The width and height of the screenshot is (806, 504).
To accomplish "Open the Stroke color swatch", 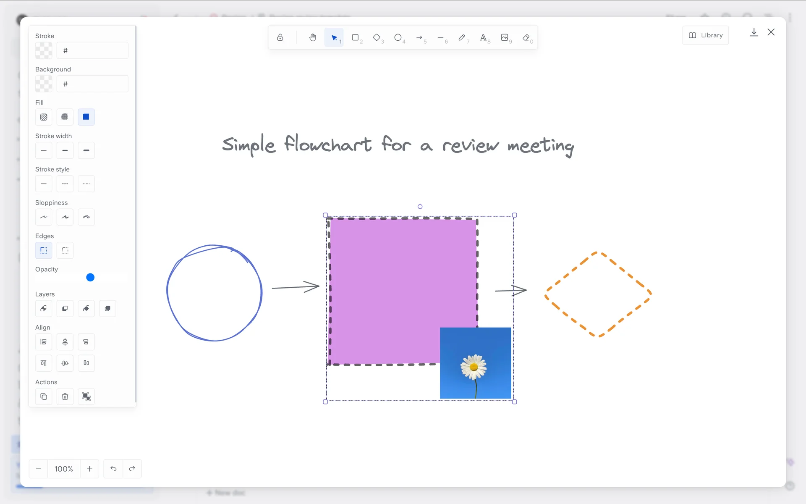I will [44, 50].
